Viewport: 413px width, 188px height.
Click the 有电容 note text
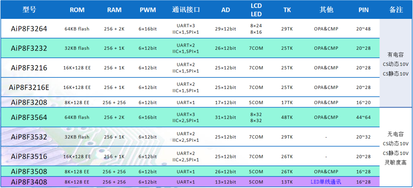[395, 55]
